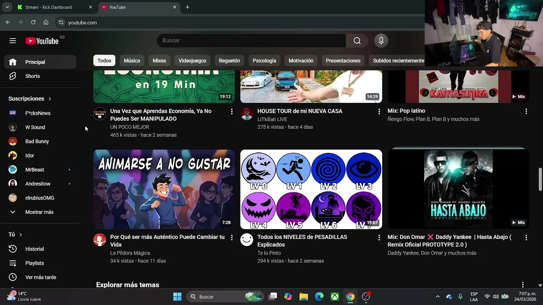
Task: Open File Explorer from taskbar
Action: tap(303, 297)
